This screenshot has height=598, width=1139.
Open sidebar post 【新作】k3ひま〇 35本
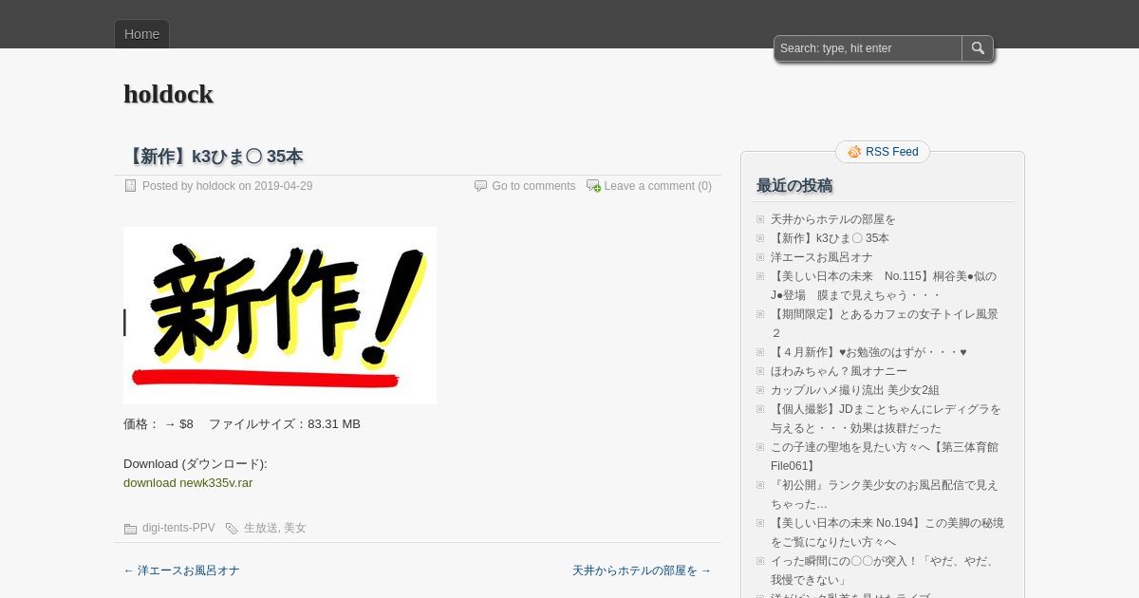coord(830,238)
